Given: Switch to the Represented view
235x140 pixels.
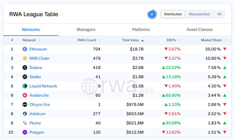Looking at the screenshot, I should [x=199, y=14].
